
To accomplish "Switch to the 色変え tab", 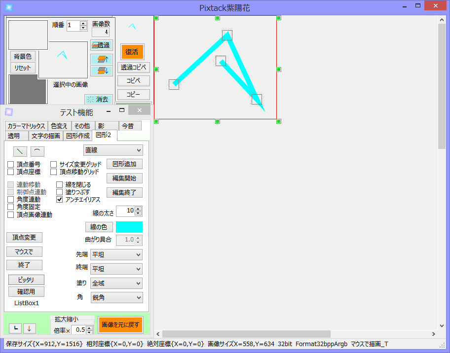I will point(59,126).
